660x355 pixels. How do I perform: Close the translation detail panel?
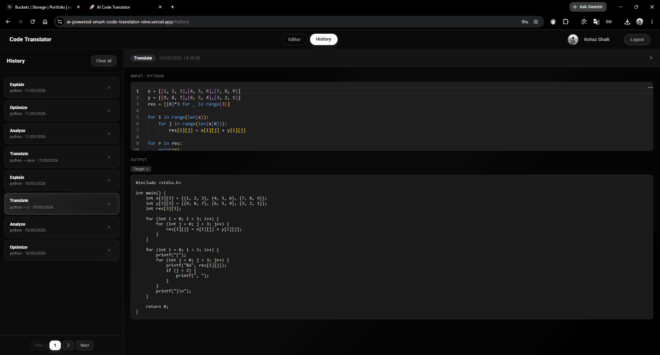(x=651, y=58)
